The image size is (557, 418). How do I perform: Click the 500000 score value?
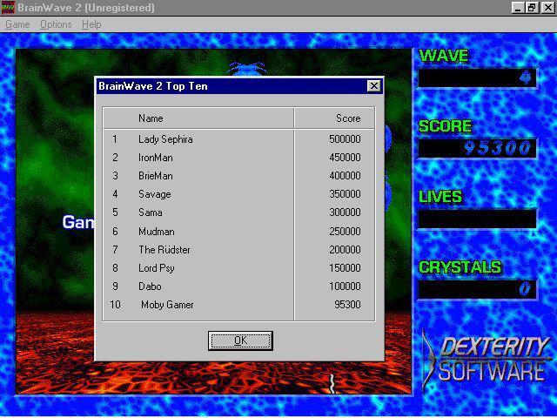pyautogui.click(x=345, y=139)
